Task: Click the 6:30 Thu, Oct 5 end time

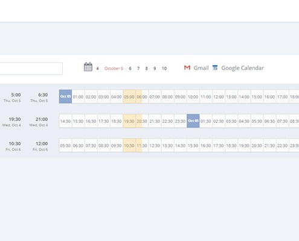Action: [x=39, y=97]
